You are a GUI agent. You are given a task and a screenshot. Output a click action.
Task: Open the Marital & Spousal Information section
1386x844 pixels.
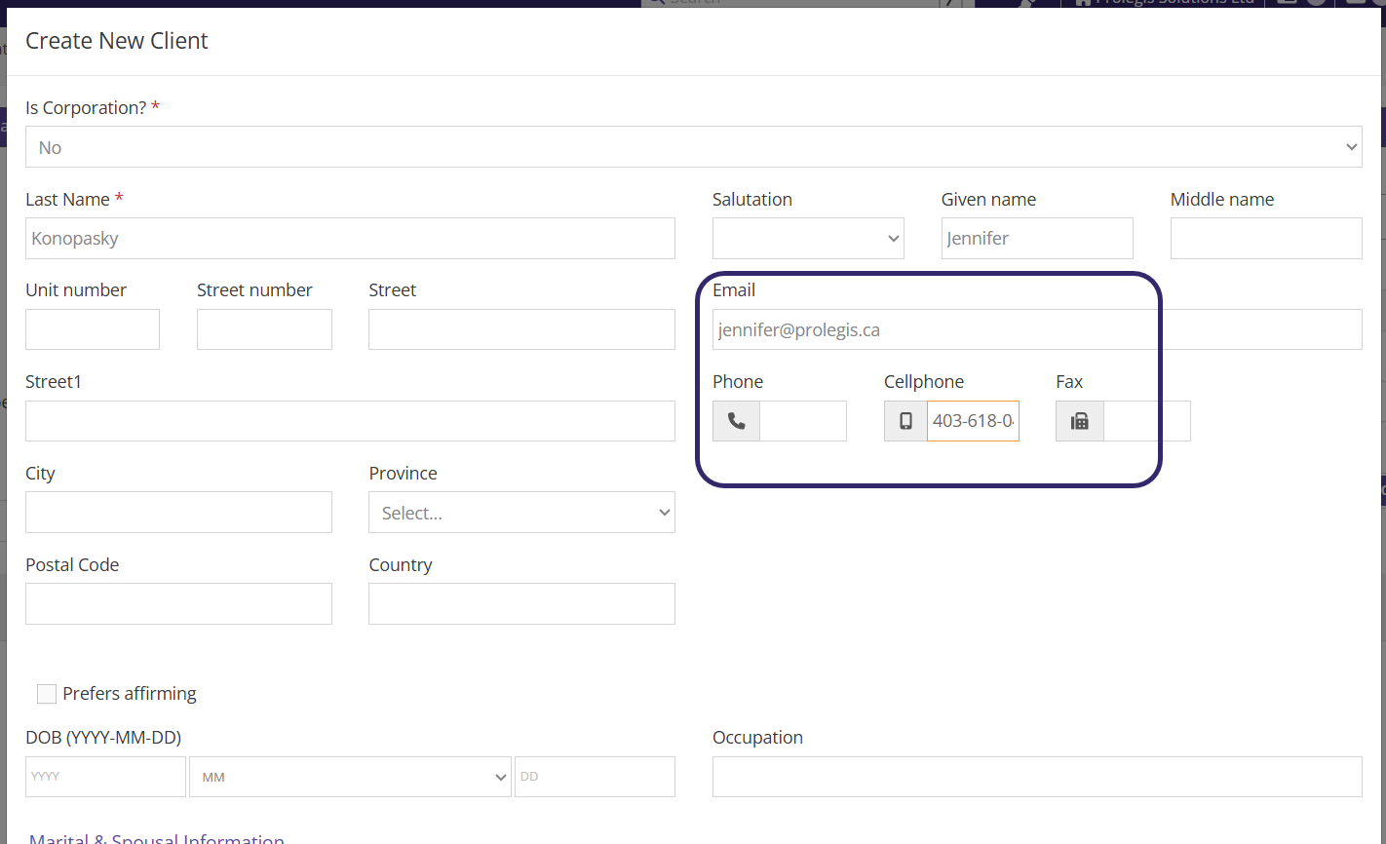(157, 838)
